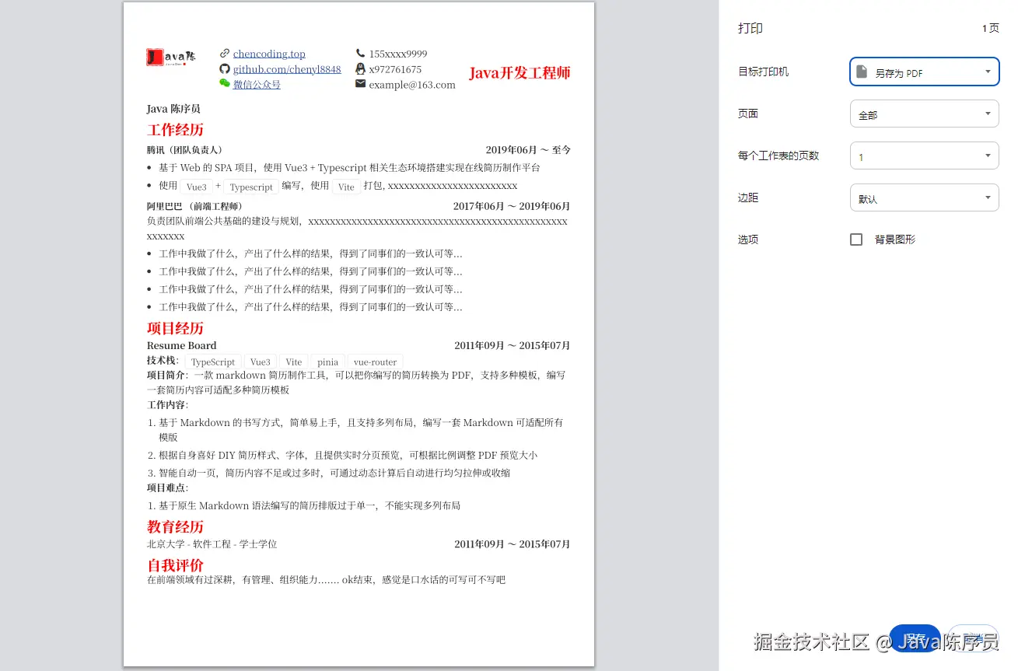Image resolution: width=1018 pixels, height=671 pixels.
Task: Click the 阿里巴巴（前端工程师）job title
Action: (195, 206)
